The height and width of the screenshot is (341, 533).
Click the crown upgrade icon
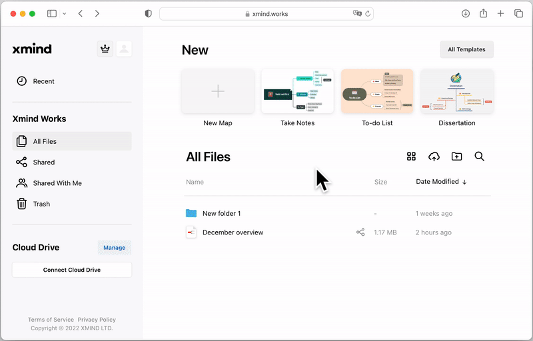(105, 49)
